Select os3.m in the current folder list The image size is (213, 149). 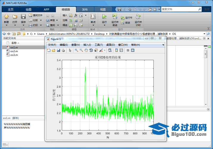tap(14, 55)
